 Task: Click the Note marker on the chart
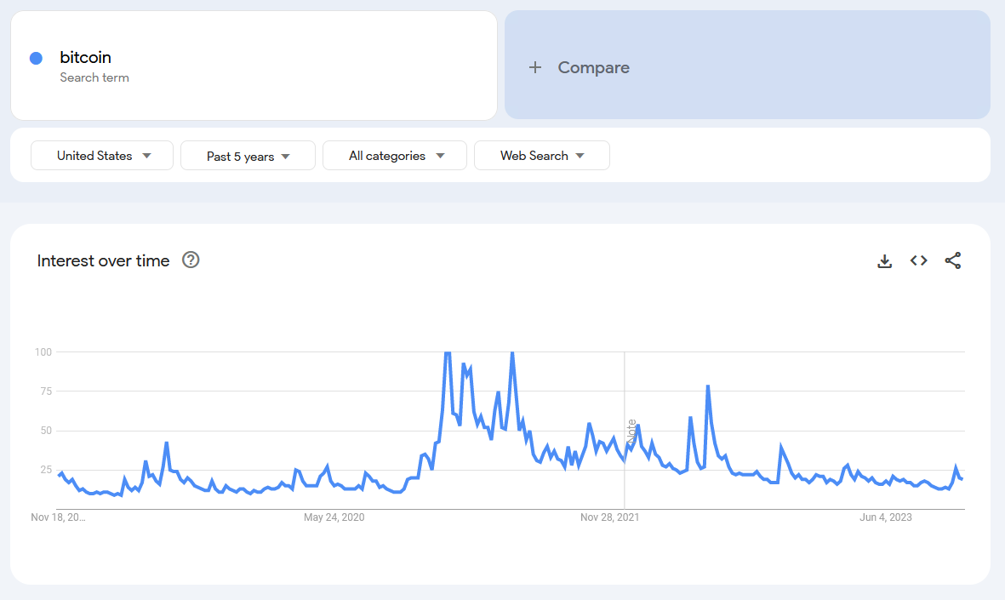click(631, 432)
